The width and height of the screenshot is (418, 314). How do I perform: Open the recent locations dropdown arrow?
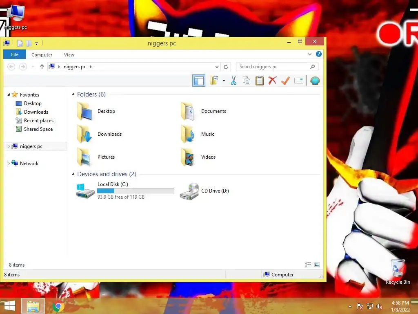[33, 67]
